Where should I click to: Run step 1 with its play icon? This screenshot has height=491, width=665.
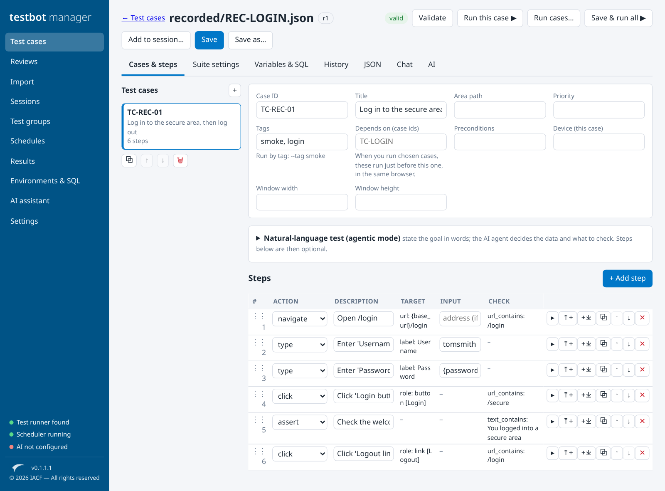552,318
